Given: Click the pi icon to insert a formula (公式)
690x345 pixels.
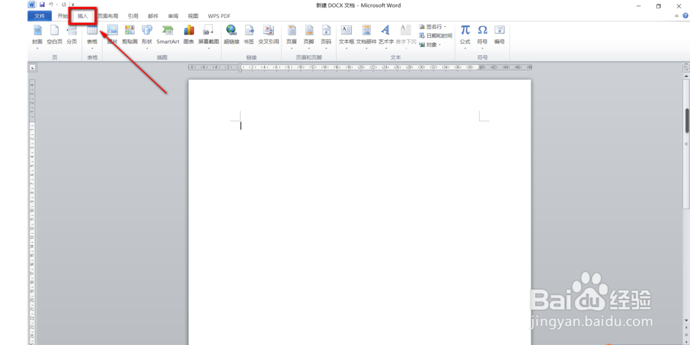Looking at the screenshot, I should (x=465, y=30).
